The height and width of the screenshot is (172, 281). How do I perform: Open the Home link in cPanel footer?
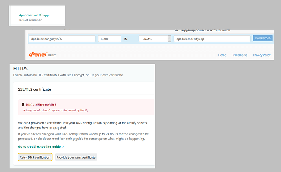pos(222,55)
